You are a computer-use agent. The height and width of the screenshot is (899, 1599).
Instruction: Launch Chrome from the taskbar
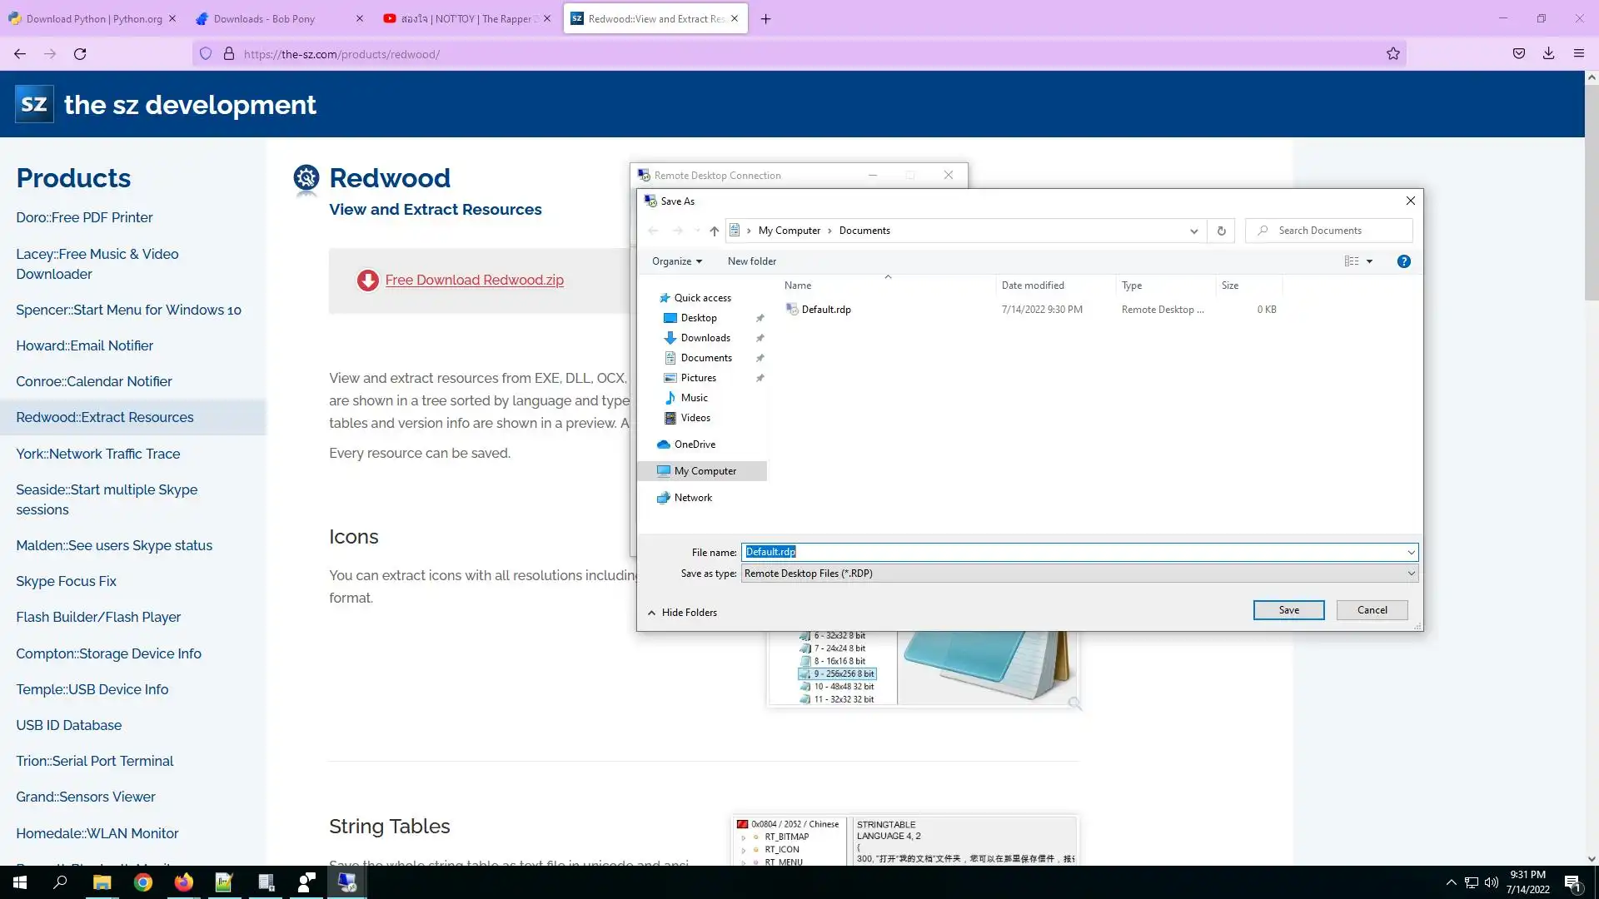point(143,882)
